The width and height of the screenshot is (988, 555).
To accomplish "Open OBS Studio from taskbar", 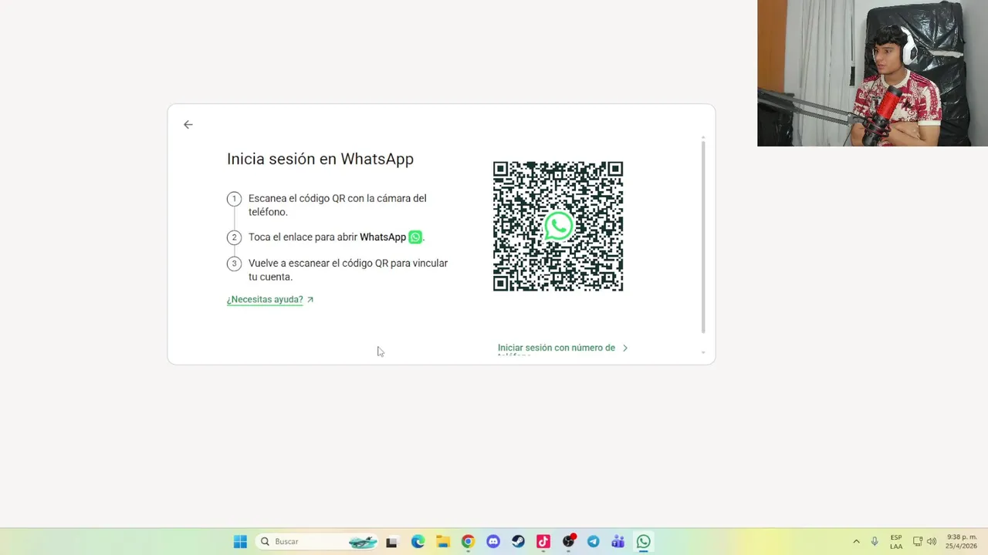I will (569, 541).
